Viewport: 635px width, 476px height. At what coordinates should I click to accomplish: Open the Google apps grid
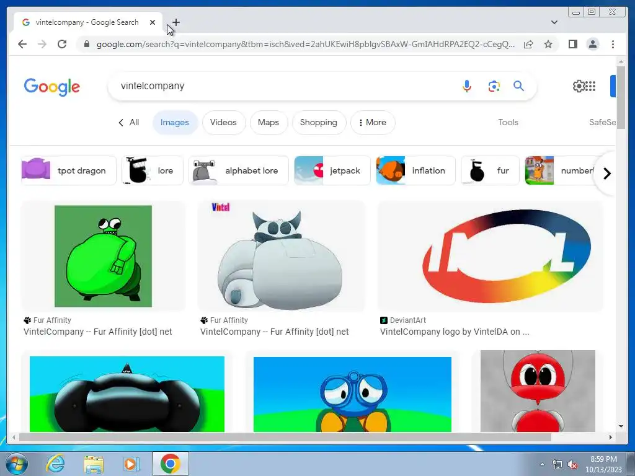tap(591, 86)
